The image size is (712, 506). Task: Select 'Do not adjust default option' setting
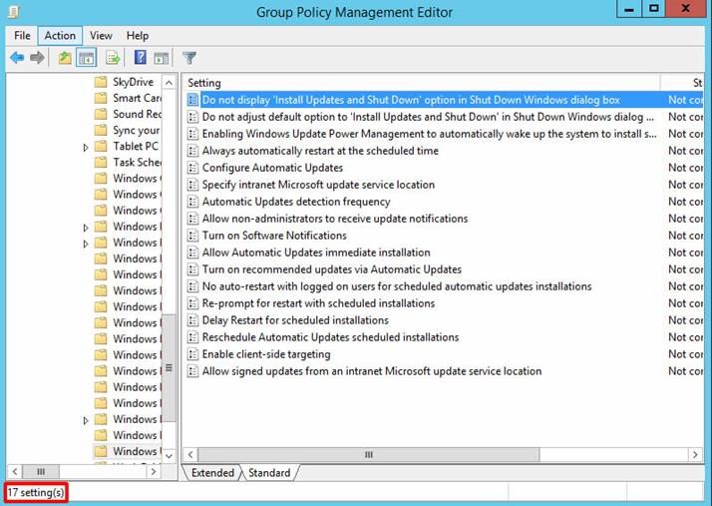pos(428,117)
